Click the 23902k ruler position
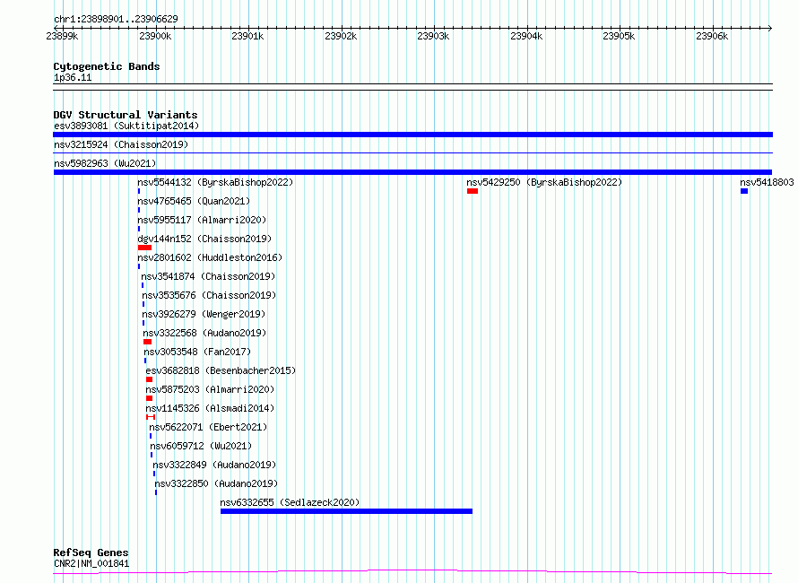The width and height of the screenshot is (798, 583). click(x=341, y=36)
